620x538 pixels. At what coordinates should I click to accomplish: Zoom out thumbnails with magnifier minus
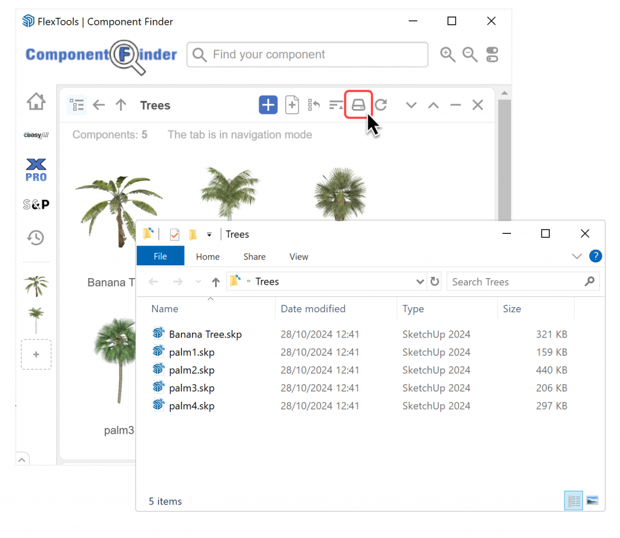coord(470,55)
